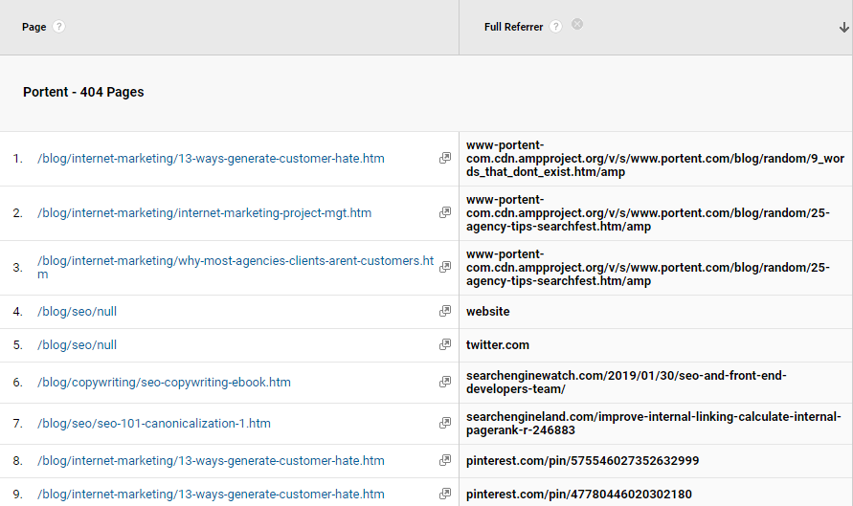Click external link icon for seo-101-canonicalization-1.htm
The image size is (853, 506).
point(445,424)
